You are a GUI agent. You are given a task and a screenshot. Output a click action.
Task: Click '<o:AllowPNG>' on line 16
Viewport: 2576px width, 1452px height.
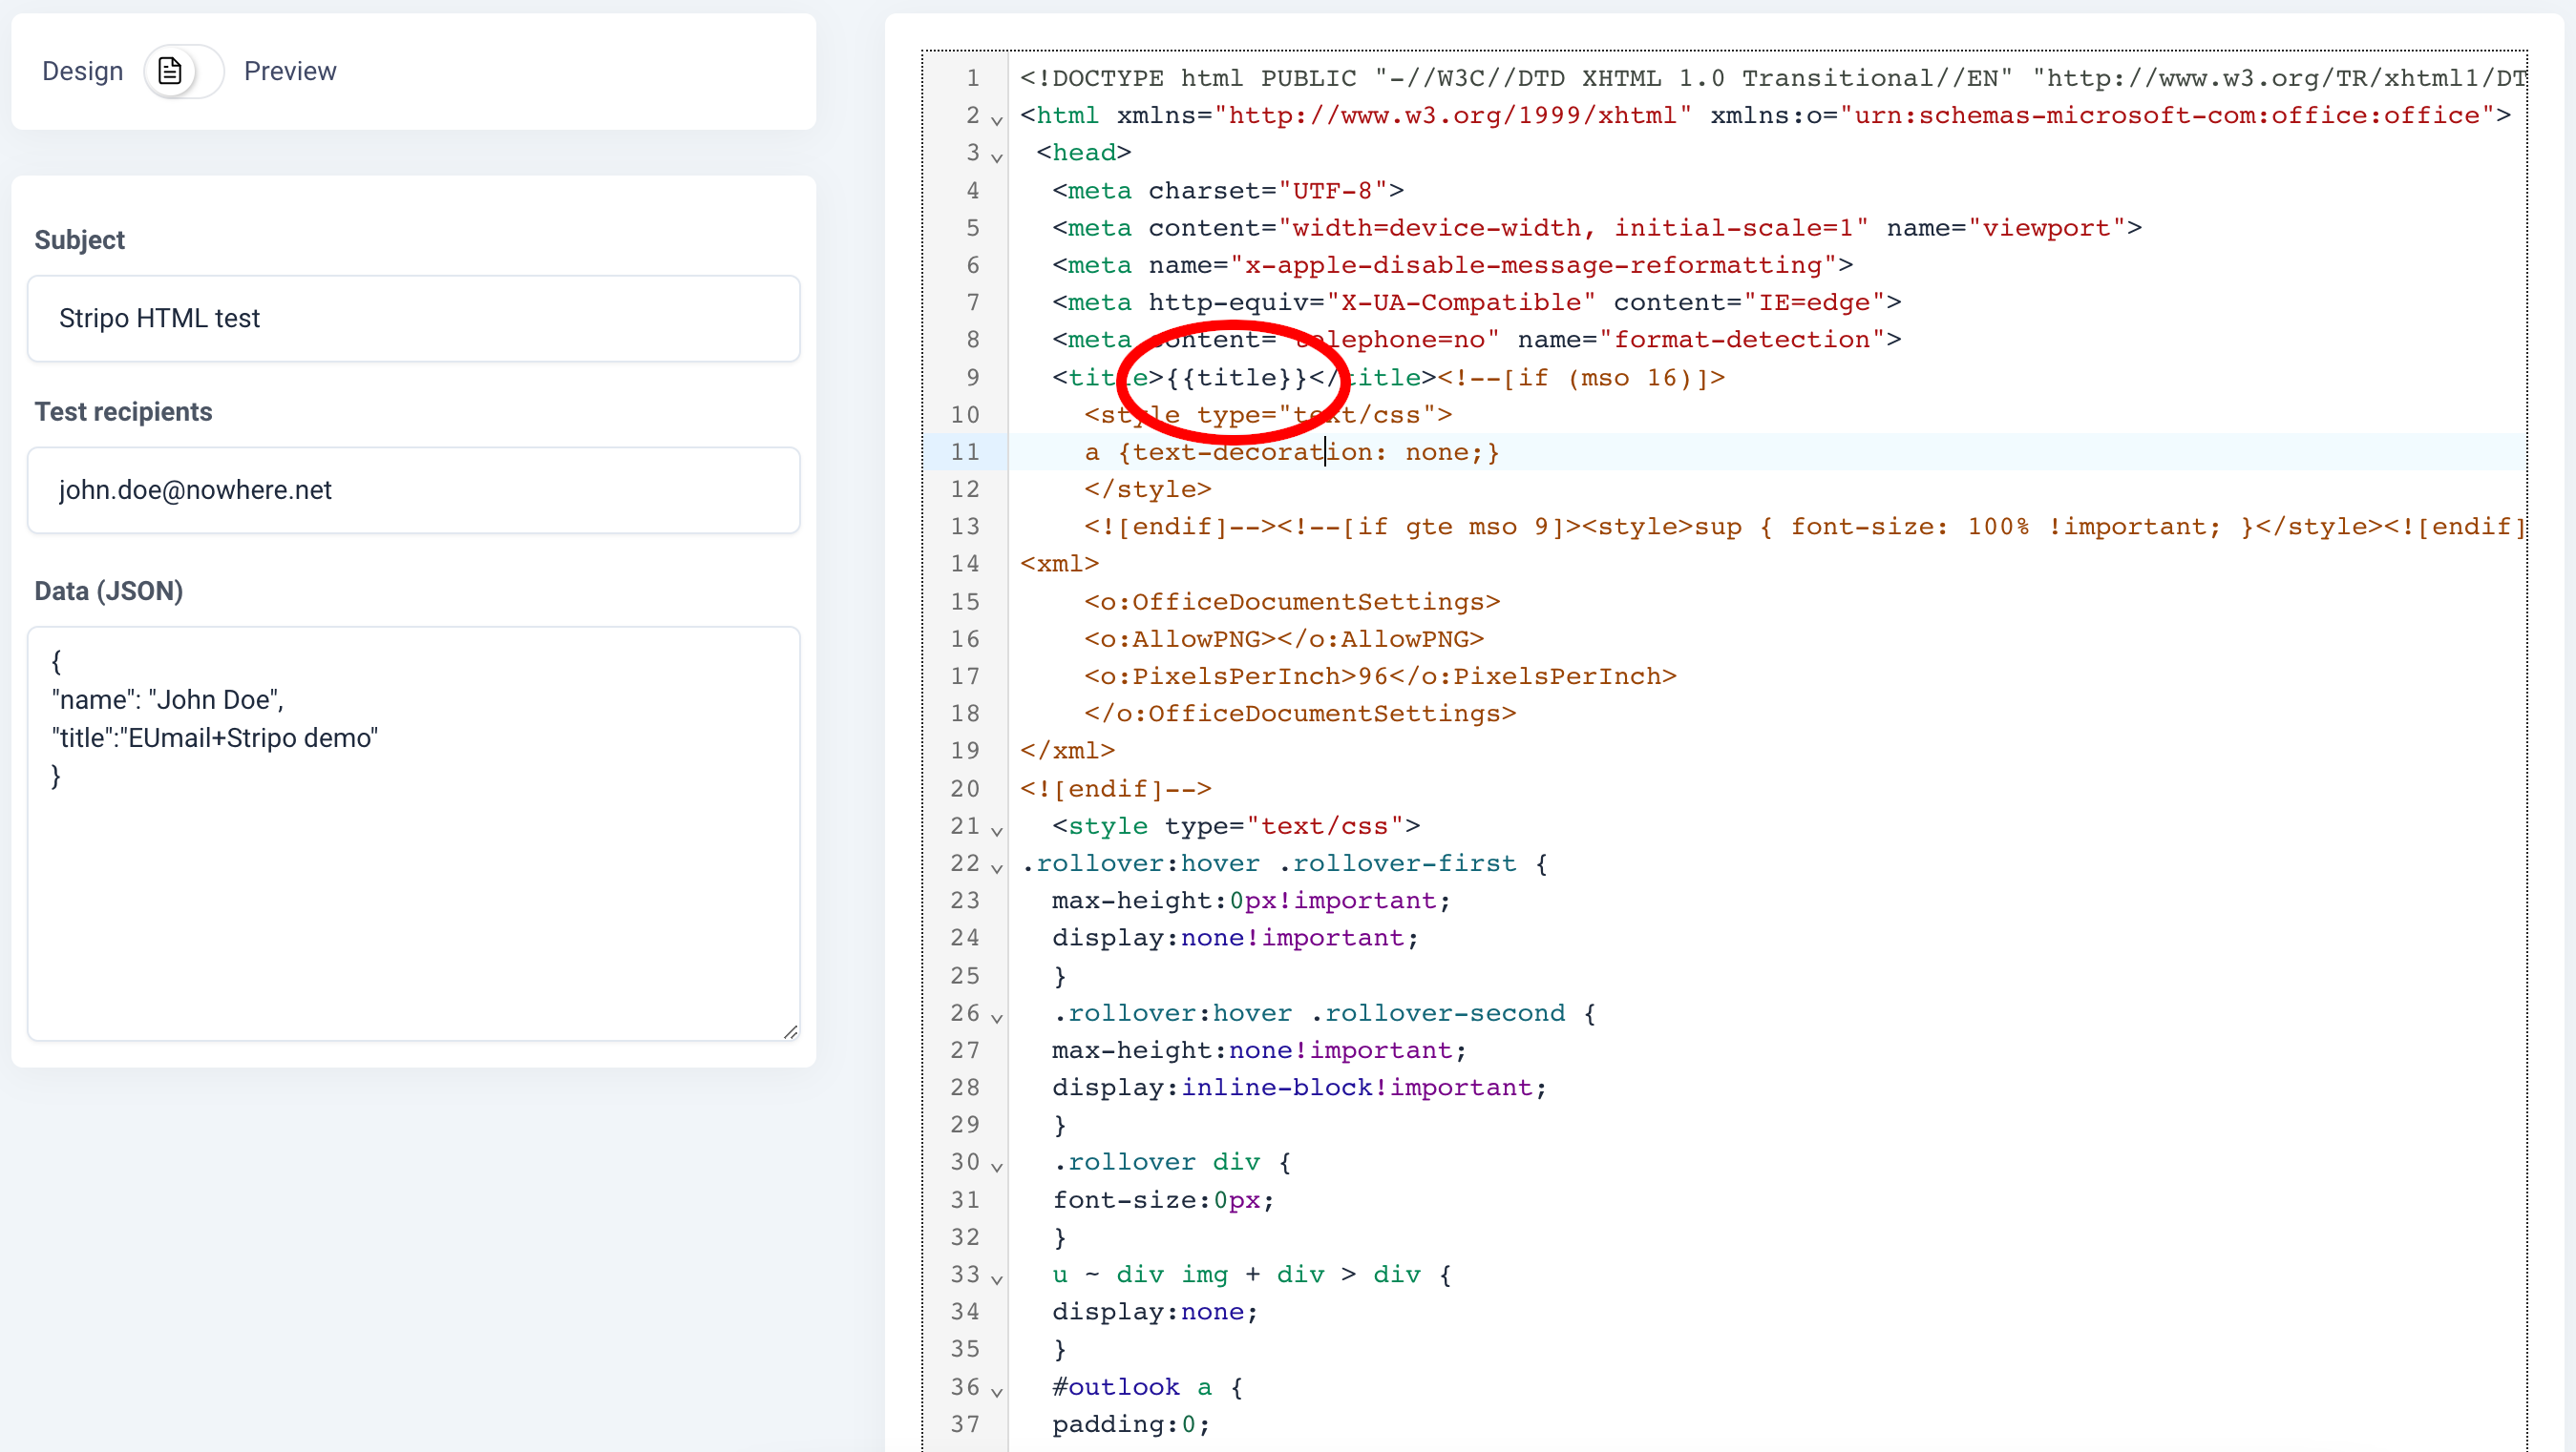pyautogui.click(x=1180, y=638)
